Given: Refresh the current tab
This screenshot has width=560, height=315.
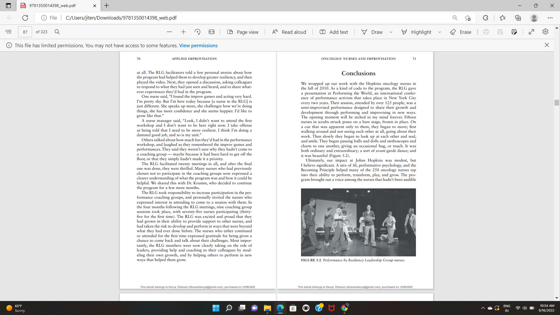Looking at the screenshot, I should click(25, 18).
